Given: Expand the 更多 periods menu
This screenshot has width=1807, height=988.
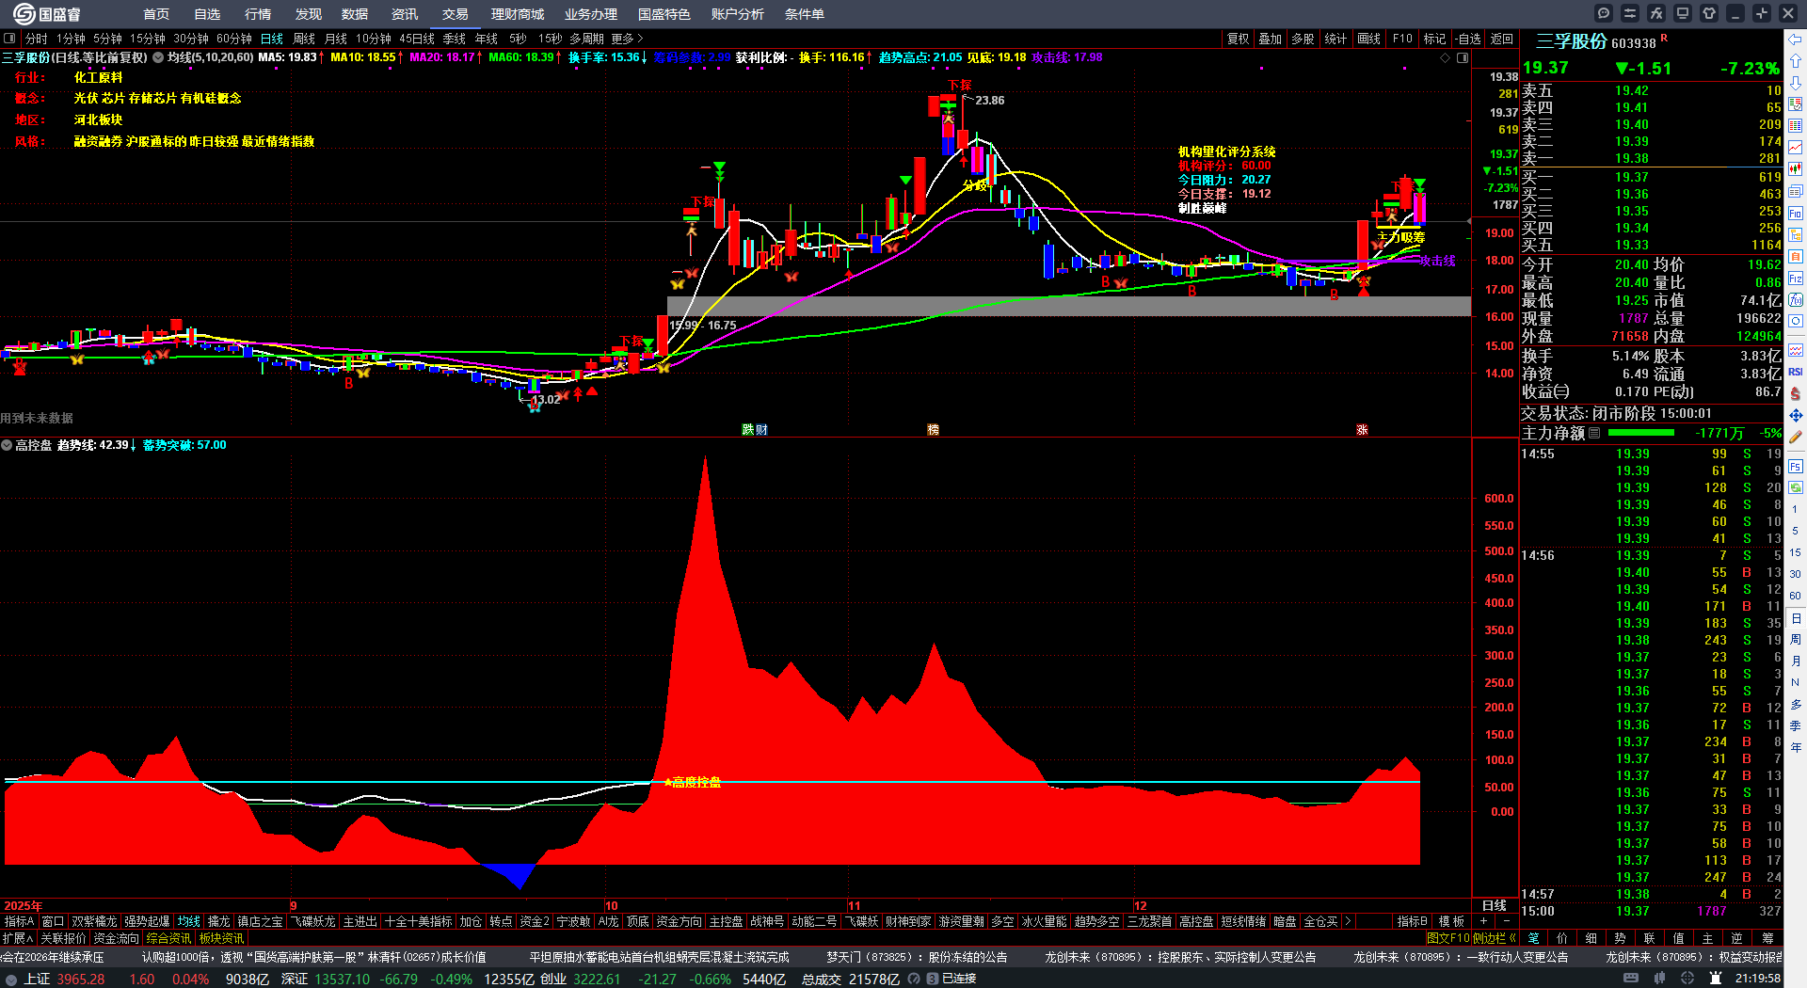Looking at the screenshot, I should [x=627, y=39].
